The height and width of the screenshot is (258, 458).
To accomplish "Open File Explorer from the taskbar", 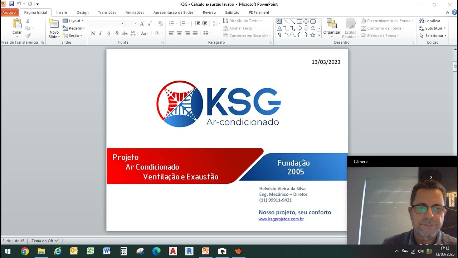I will tap(41, 251).
